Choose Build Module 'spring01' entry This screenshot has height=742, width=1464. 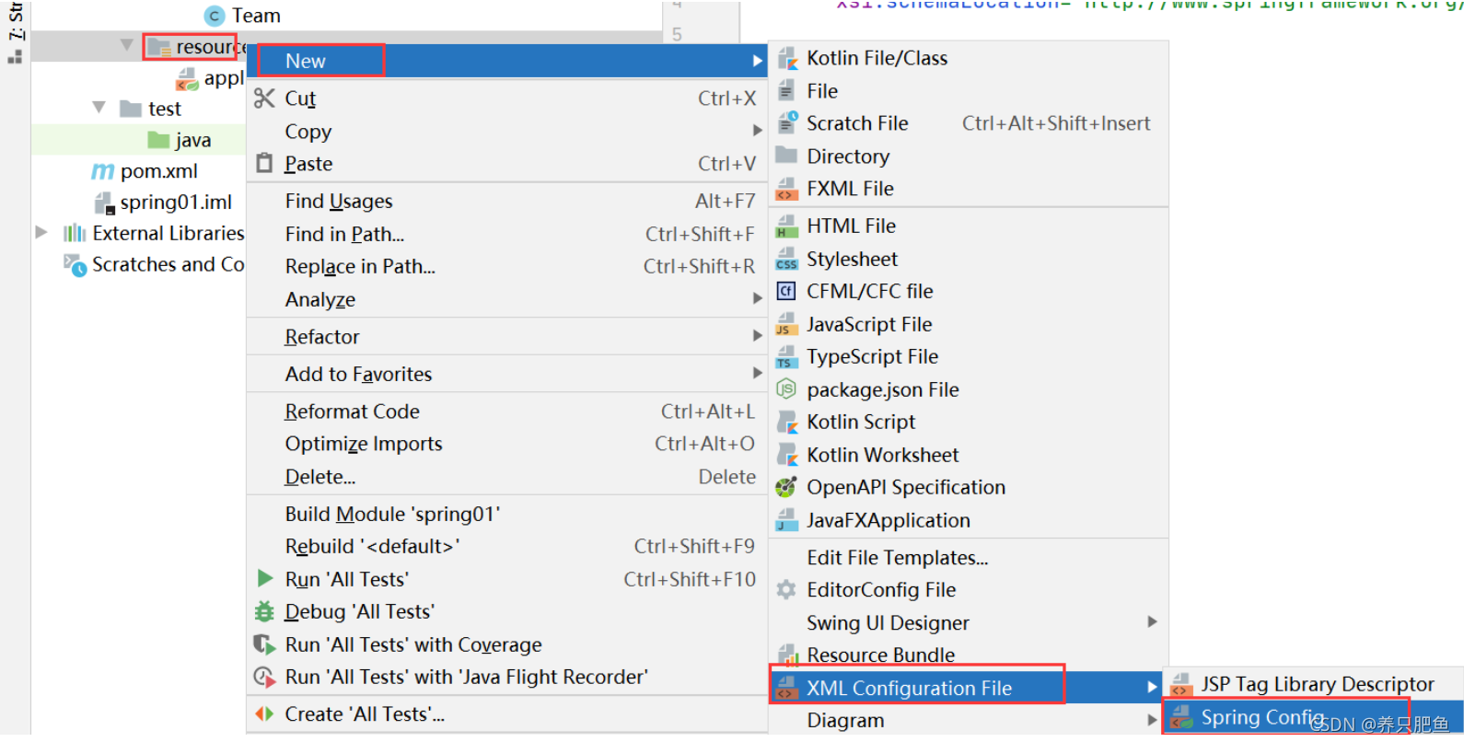(x=506, y=514)
